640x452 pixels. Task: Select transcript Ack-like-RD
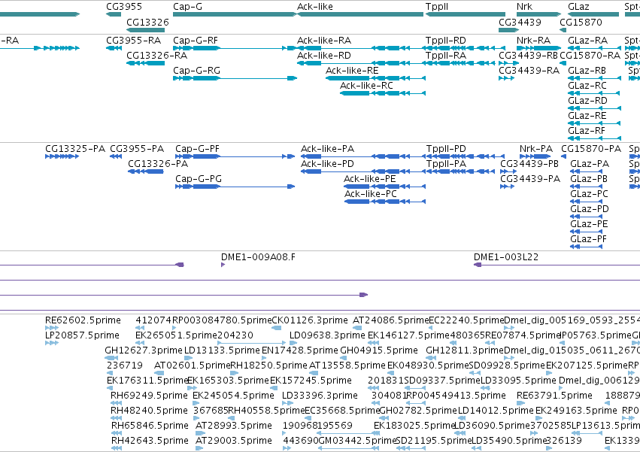[x=361, y=63]
